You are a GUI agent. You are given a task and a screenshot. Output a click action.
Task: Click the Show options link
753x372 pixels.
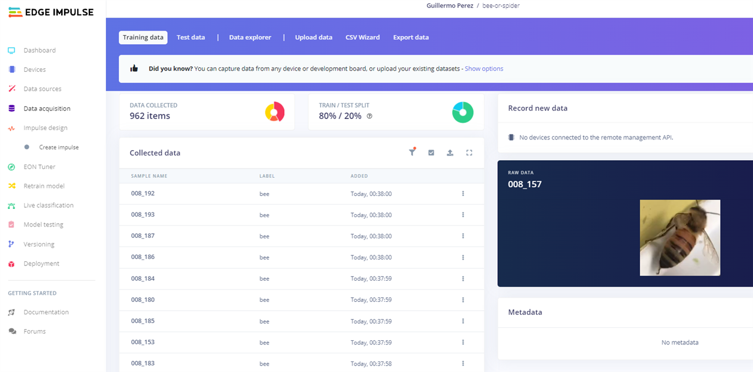(x=484, y=68)
